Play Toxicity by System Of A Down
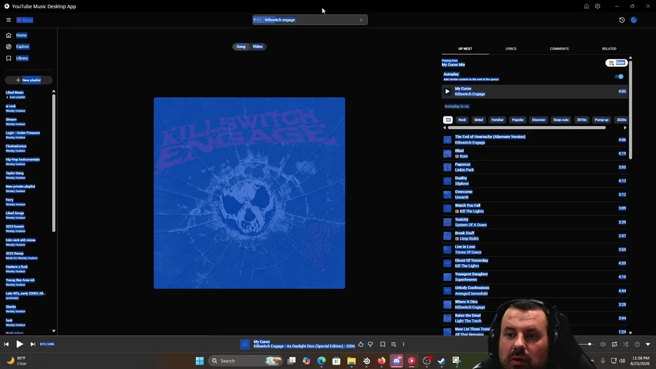 pos(535,222)
